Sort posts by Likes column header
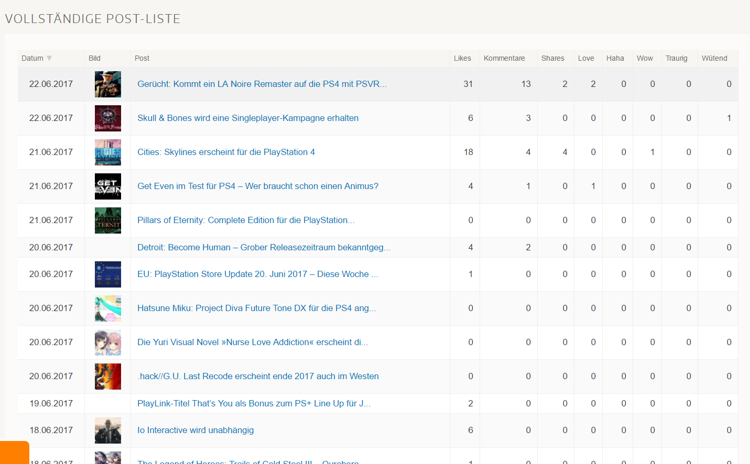This screenshot has height=464, width=750. point(462,58)
